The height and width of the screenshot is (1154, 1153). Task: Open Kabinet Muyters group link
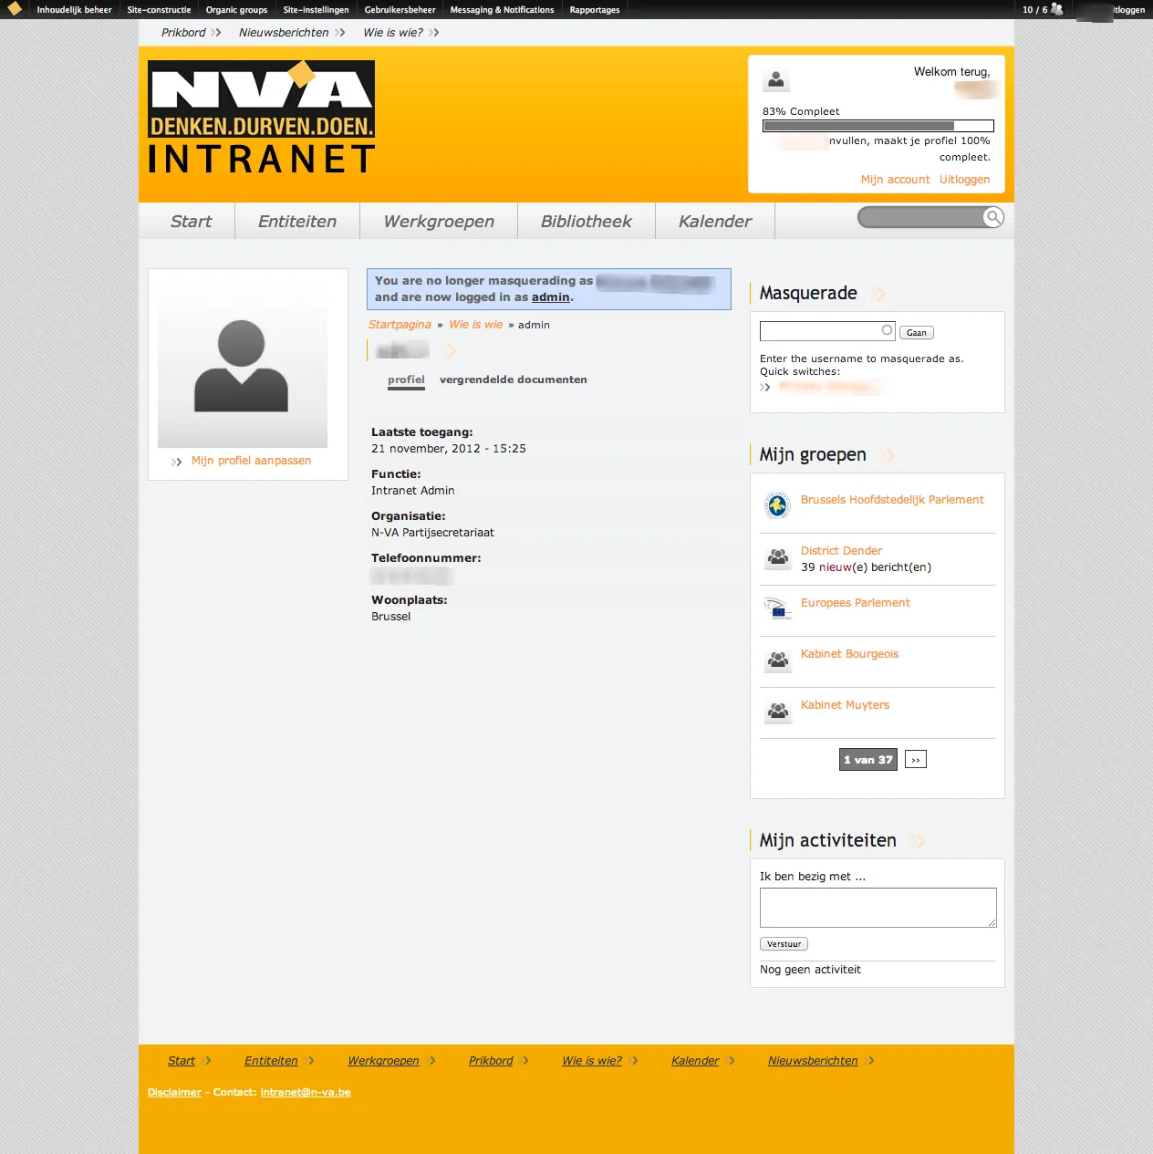click(845, 705)
